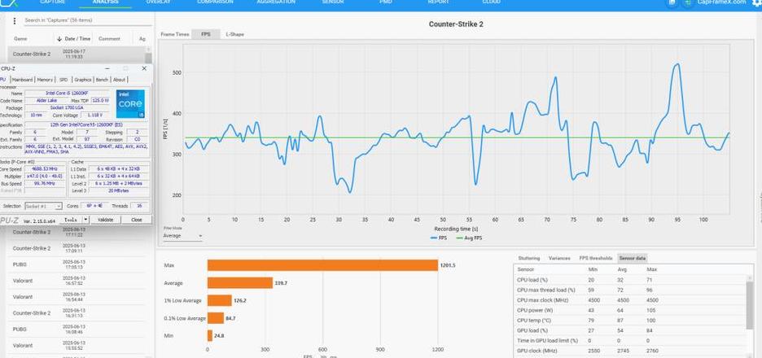
Task: Click the login icon beside CapFrameX.com
Action: click(686, 2)
